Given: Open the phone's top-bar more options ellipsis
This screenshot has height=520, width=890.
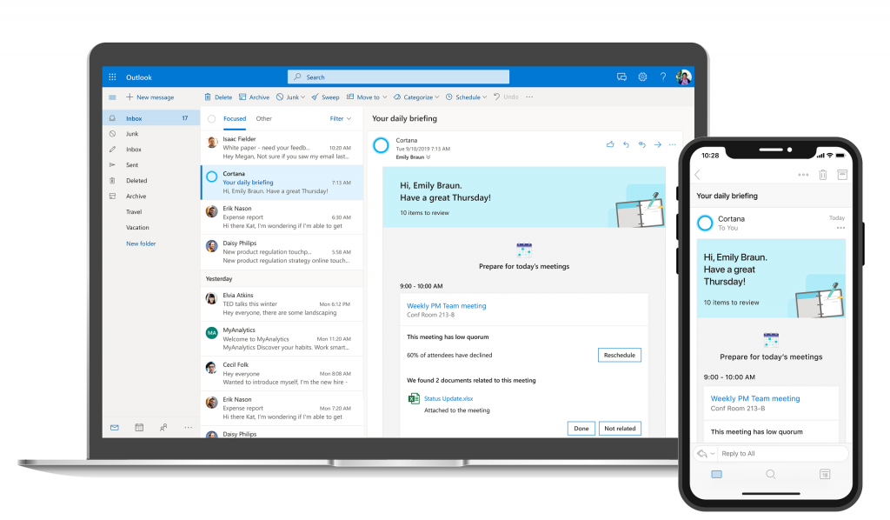Looking at the screenshot, I should [x=803, y=175].
